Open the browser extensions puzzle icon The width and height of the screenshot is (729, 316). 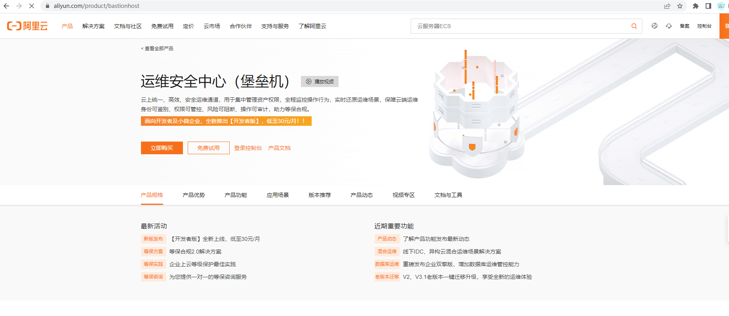pos(695,6)
